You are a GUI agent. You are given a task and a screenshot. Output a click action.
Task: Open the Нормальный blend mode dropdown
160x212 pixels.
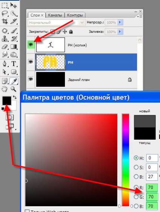click(57, 22)
